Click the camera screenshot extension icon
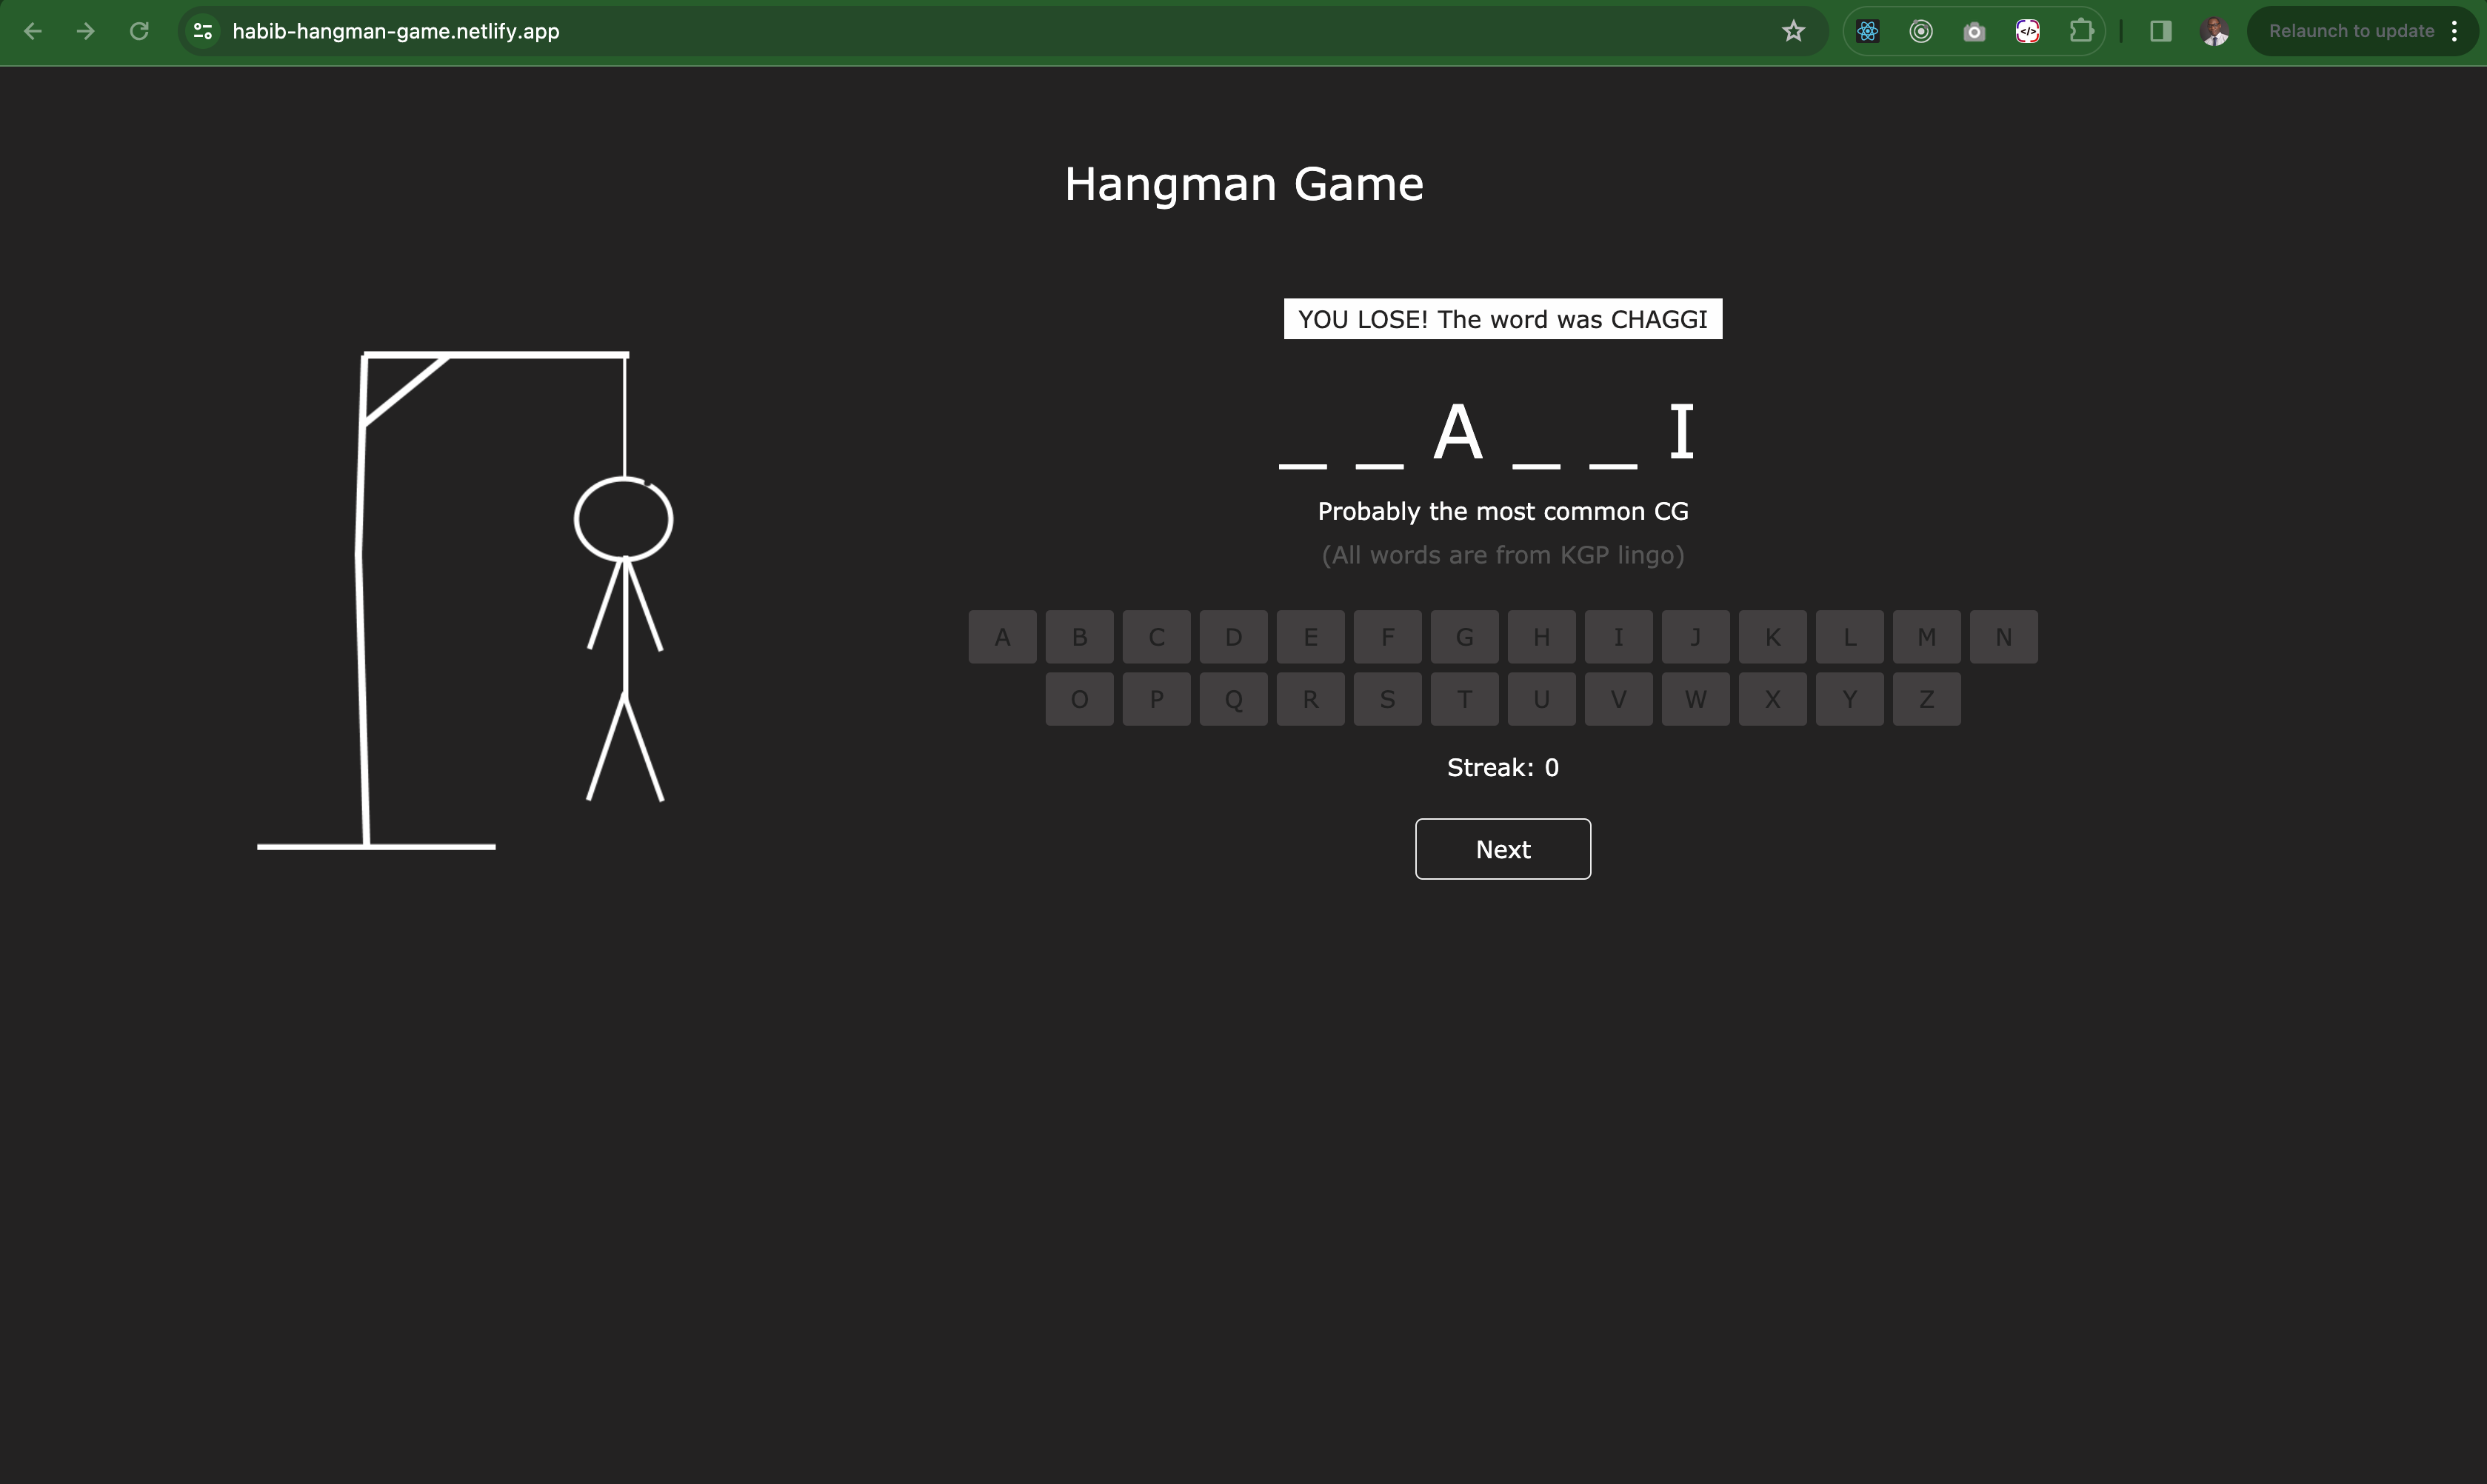Screen dimensions: 2487x1484 pos(1974,31)
